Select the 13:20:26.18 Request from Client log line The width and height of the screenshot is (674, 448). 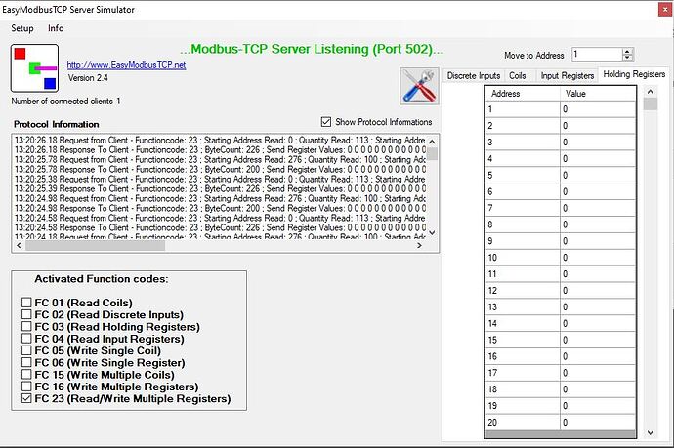click(x=220, y=140)
